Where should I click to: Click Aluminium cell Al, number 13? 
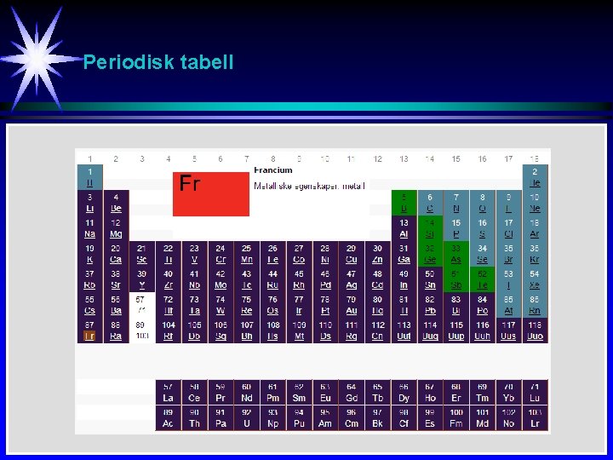click(404, 228)
